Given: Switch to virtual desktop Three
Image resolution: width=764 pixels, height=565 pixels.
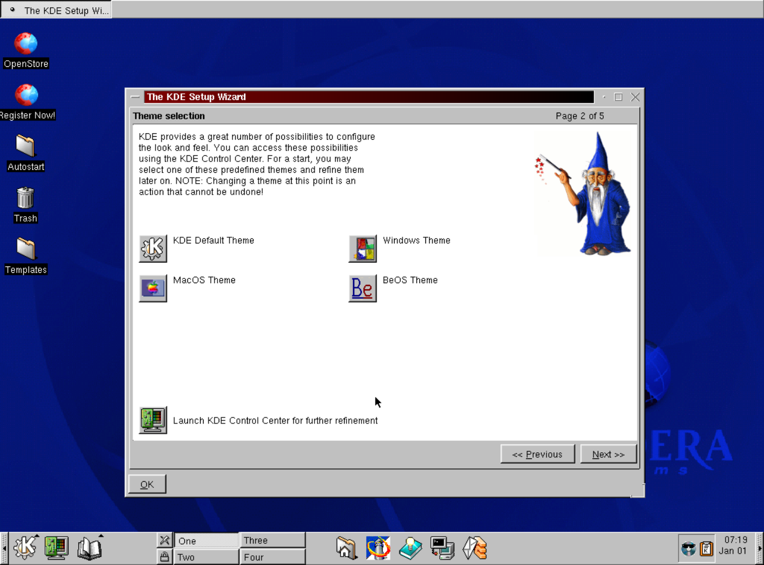Looking at the screenshot, I should pyautogui.click(x=272, y=540).
